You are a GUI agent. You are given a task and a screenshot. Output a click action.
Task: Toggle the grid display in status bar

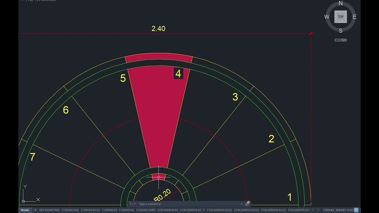coord(356,210)
